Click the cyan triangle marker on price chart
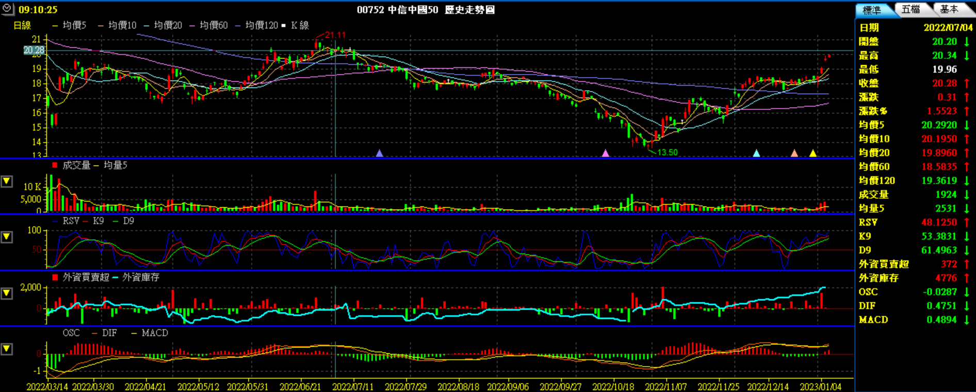 click(756, 153)
